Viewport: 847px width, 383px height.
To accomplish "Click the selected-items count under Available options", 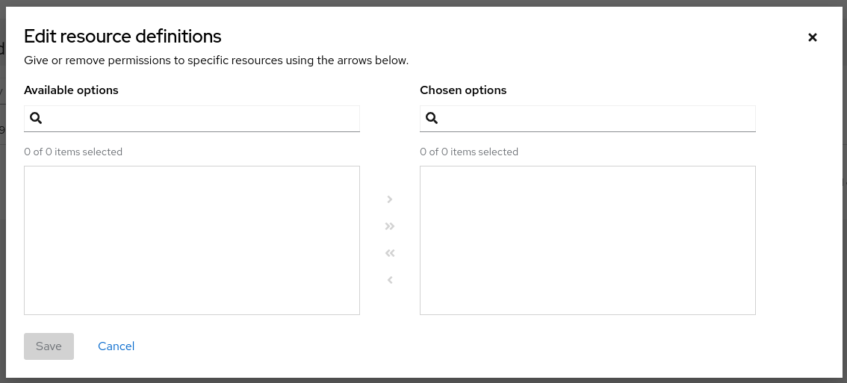I will pos(73,152).
